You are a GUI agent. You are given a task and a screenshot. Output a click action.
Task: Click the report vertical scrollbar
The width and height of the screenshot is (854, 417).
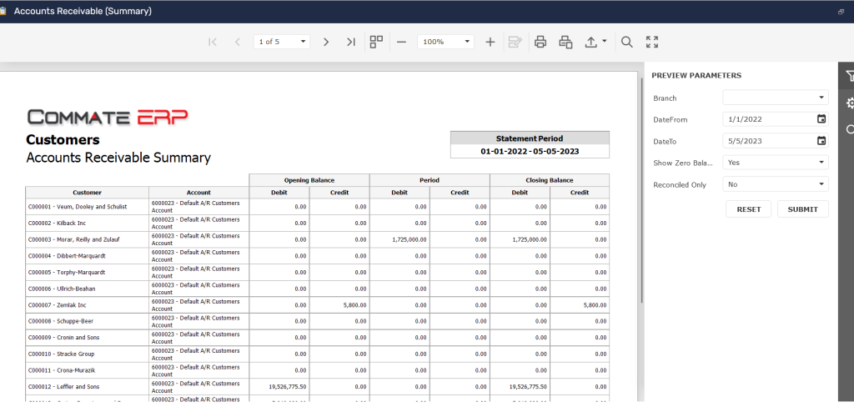coord(641,190)
